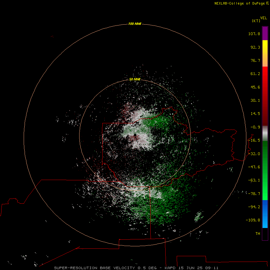Select the -0.9 scale value

255,127
